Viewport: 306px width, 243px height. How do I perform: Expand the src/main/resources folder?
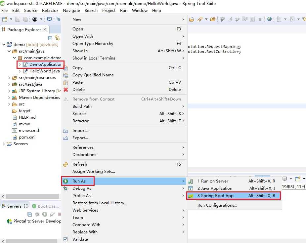click(x=9, y=78)
